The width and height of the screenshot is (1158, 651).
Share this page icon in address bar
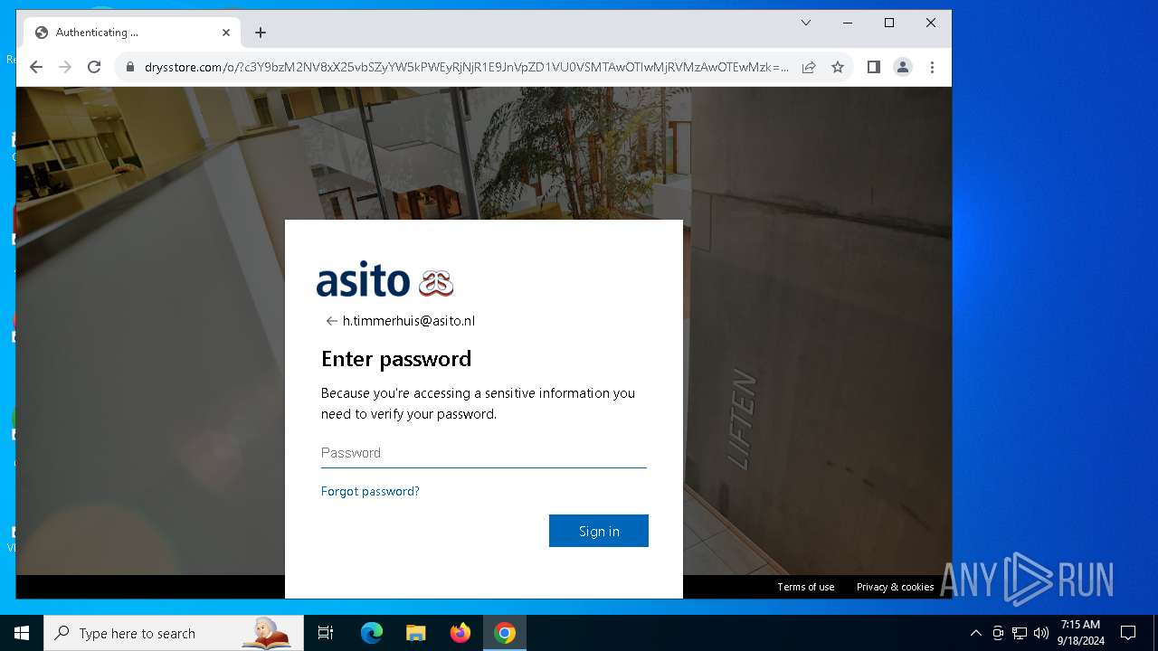click(x=809, y=67)
